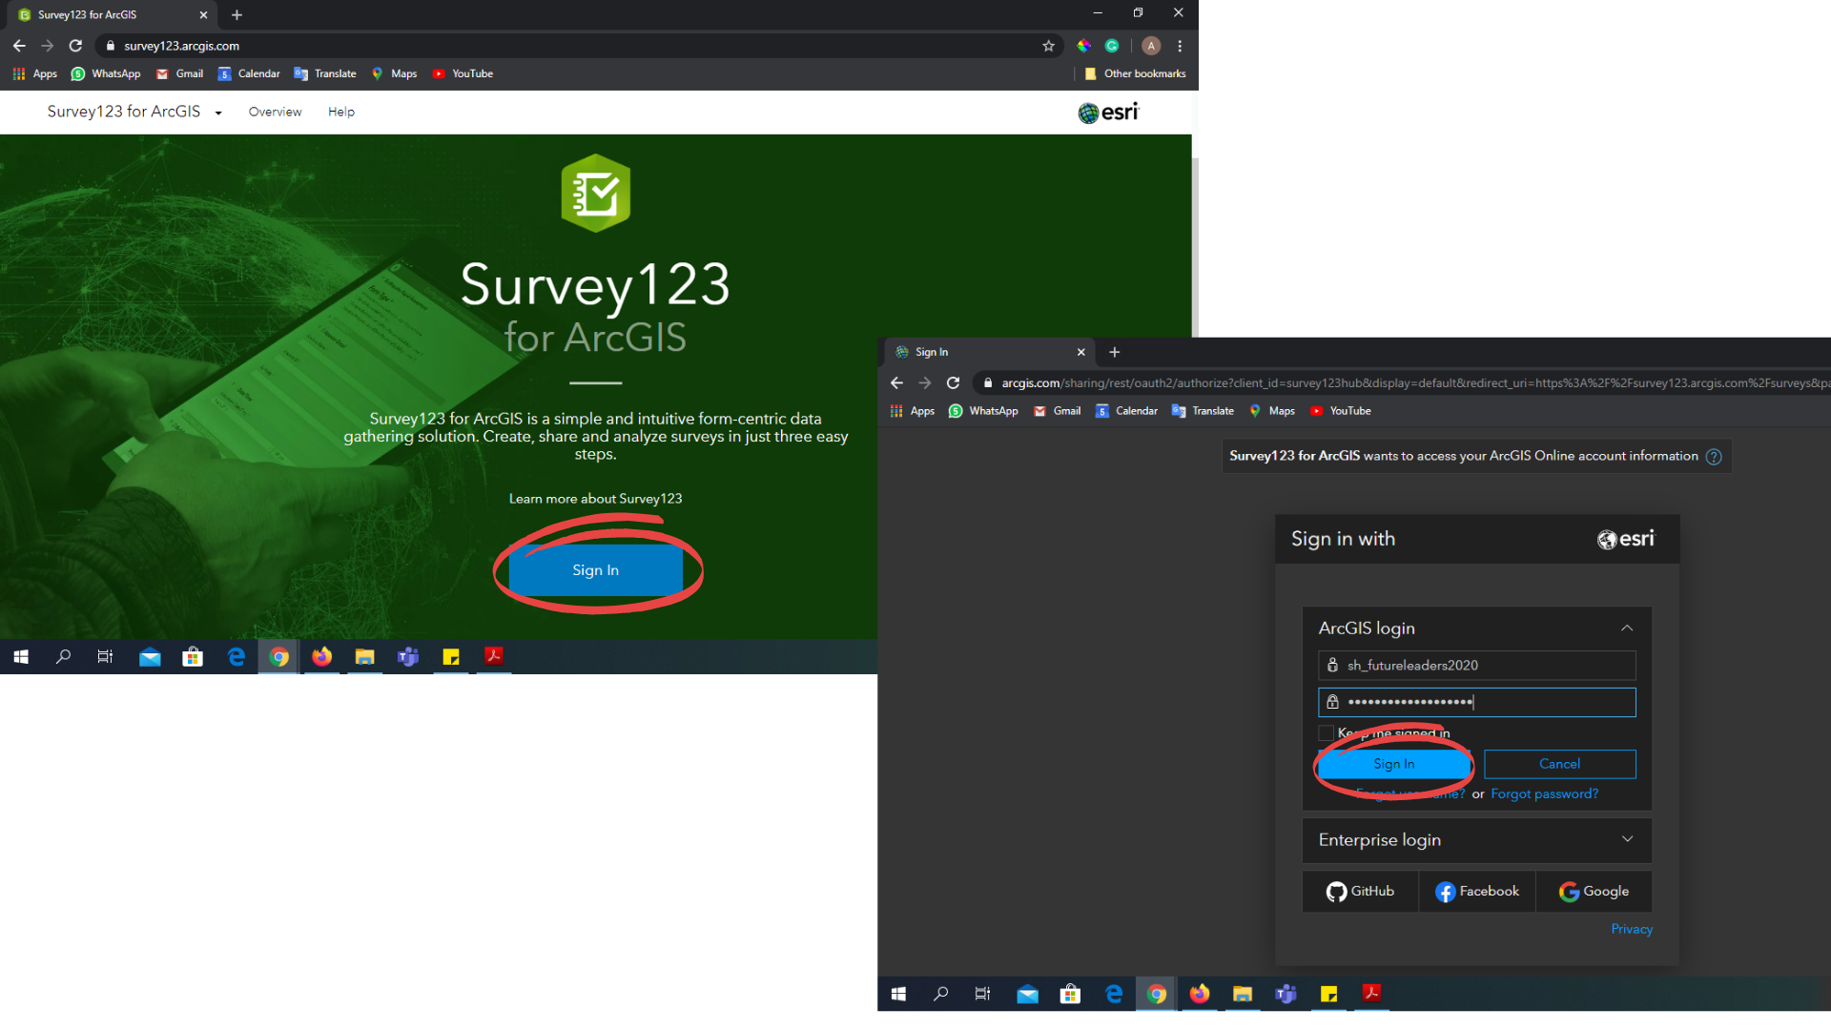Open Other bookmarks folder
The height and width of the screenshot is (1030, 1831).
[x=1135, y=73]
